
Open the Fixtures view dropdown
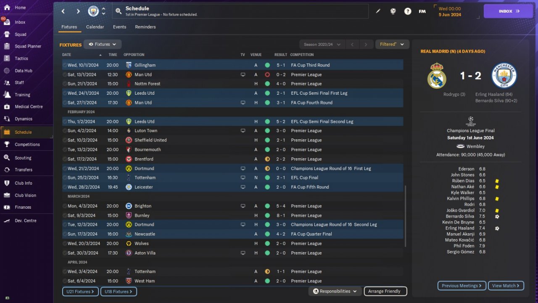pos(103,44)
